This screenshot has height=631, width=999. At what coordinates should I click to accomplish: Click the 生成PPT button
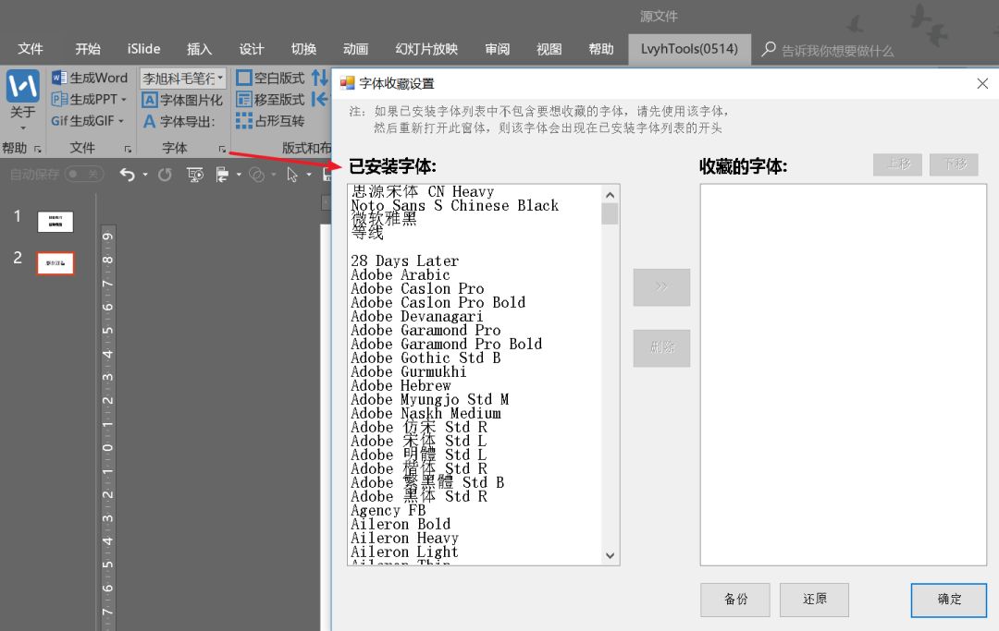pos(89,99)
